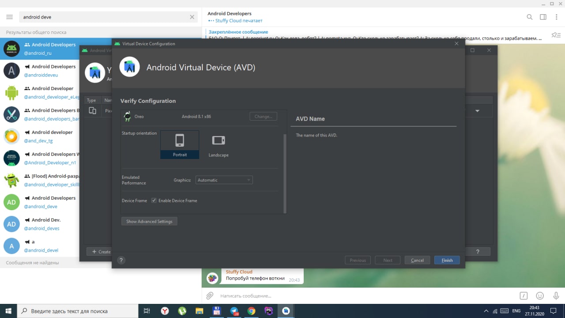
Task: Click the Verify Configuration panel scrollbar
Action: tap(285, 173)
